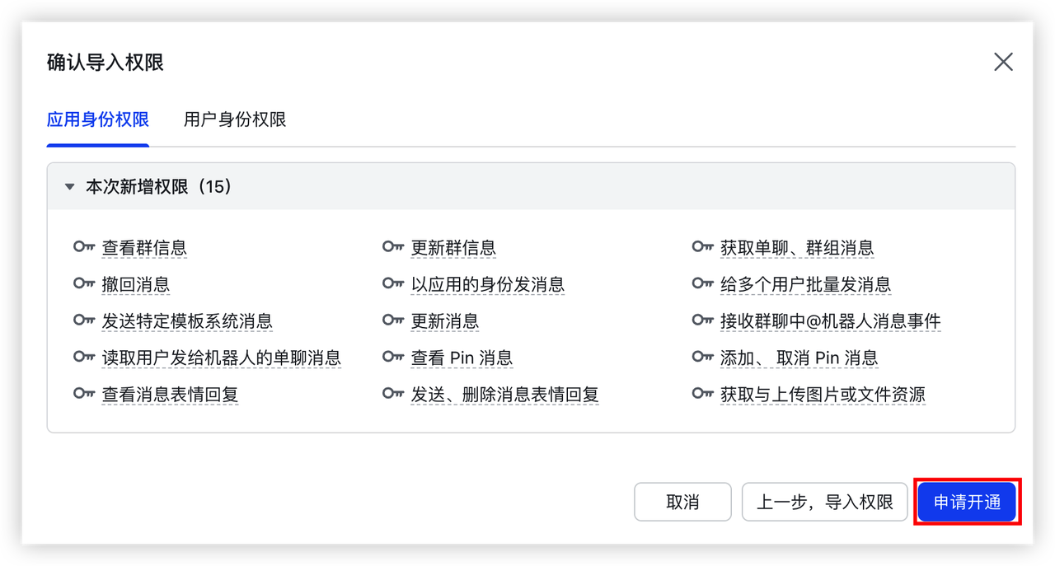Screen dimensions: 1055x566
Task: Switch to the 用户身份权限 tab
Action: pyautogui.click(x=236, y=119)
